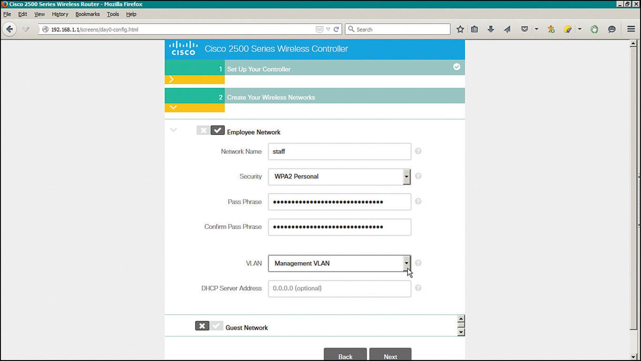Click the browser Search box
641x361 pixels.
click(x=398, y=29)
